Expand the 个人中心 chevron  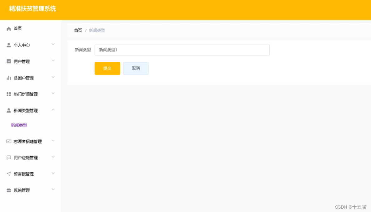tap(53, 45)
